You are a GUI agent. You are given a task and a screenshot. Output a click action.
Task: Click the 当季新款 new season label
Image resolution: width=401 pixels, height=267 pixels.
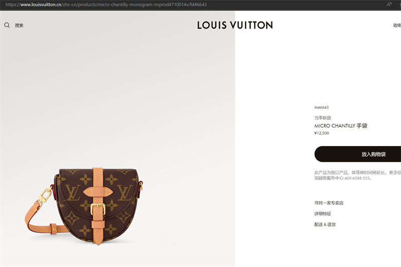point(323,118)
